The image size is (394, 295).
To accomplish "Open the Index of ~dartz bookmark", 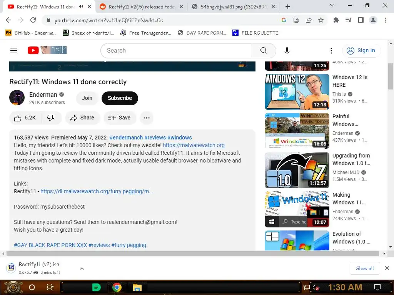I will tap(88, 33).
